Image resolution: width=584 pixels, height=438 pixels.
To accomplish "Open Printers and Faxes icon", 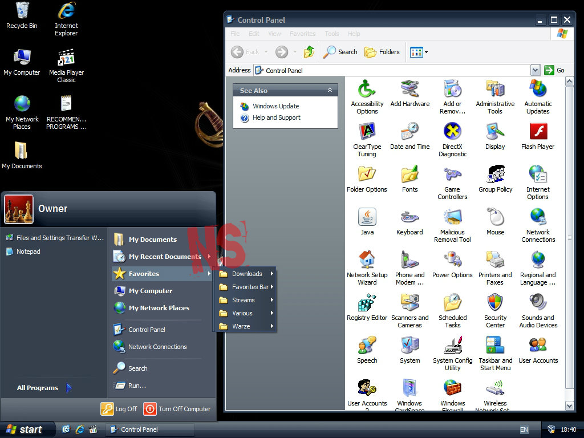I will point(495,268).
